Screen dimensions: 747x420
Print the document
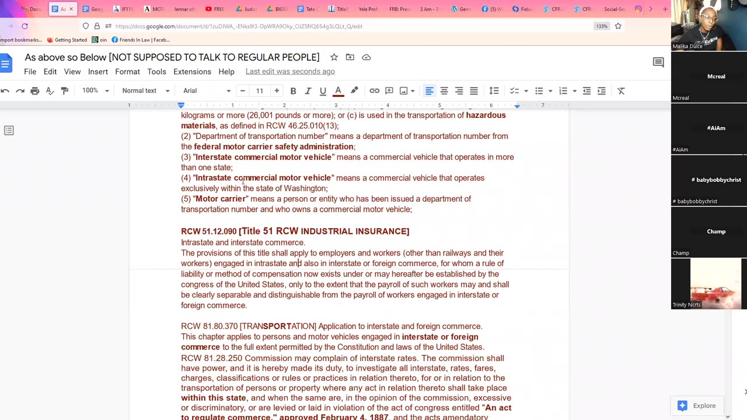click(35, 90)
